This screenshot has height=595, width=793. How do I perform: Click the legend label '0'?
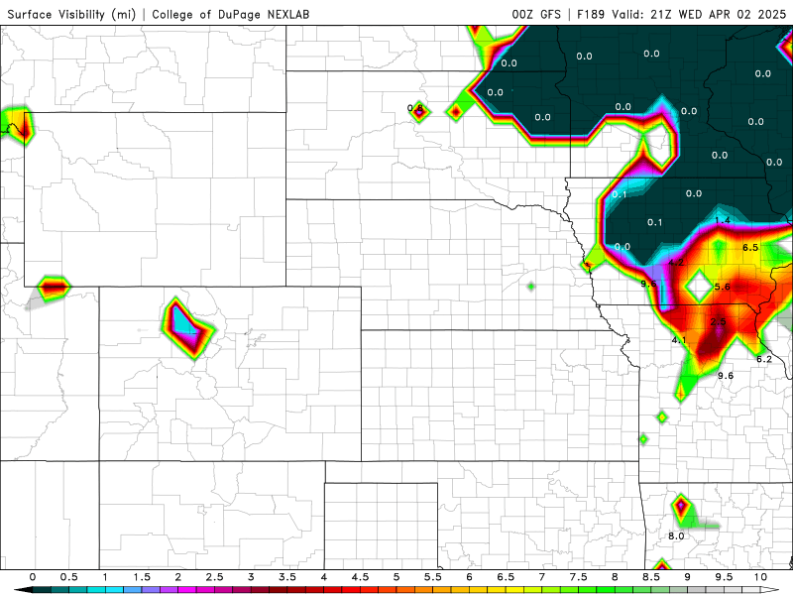click(33, 577)
